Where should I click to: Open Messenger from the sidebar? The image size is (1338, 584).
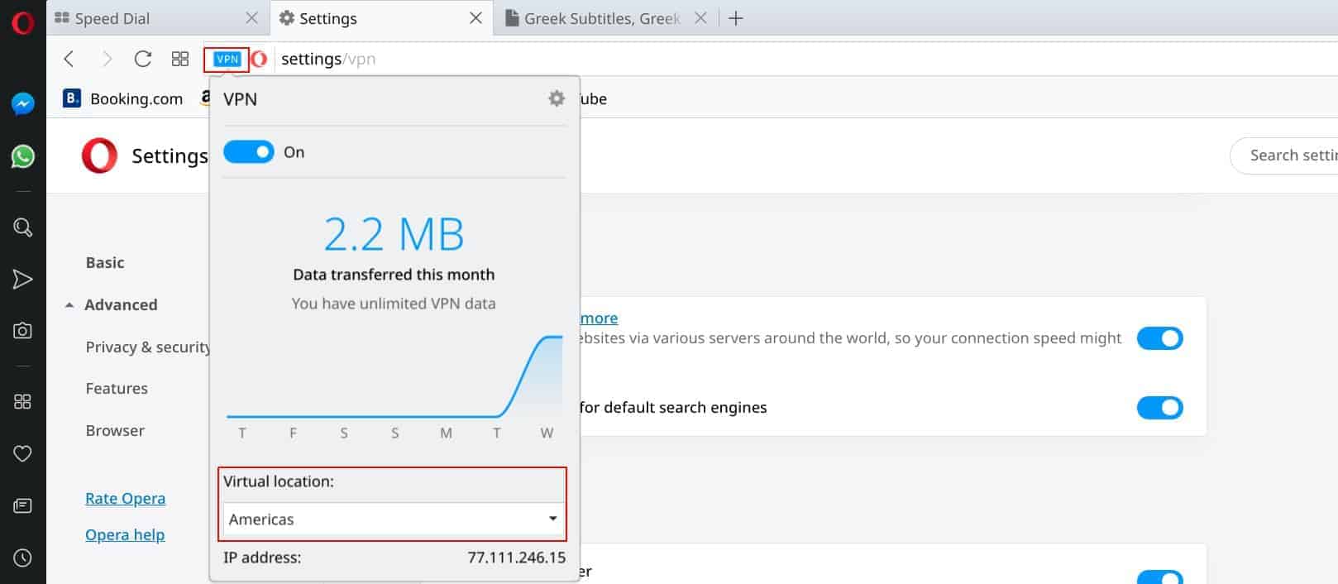22,103
